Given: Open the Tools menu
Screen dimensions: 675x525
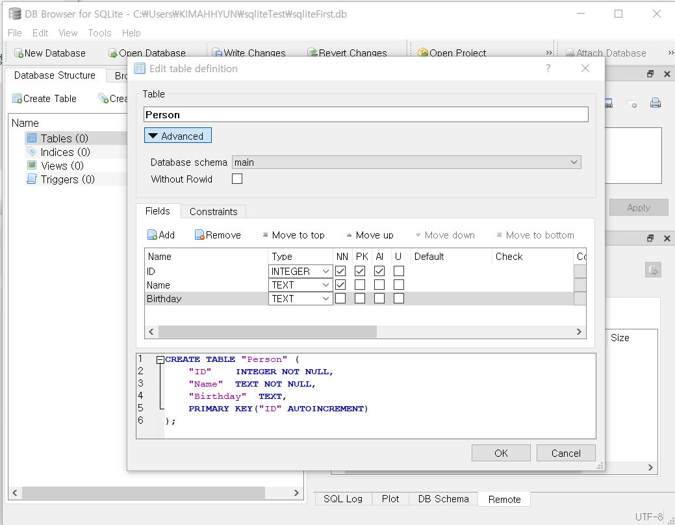Looking at the screenshot, I should 99,33.
